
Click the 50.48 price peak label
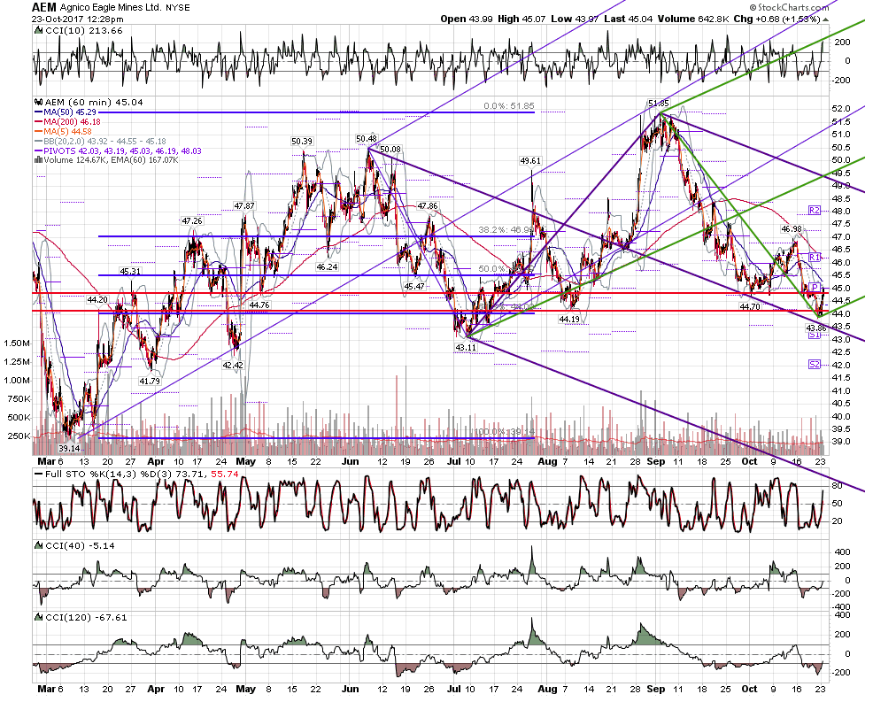(x=367, y=139)
